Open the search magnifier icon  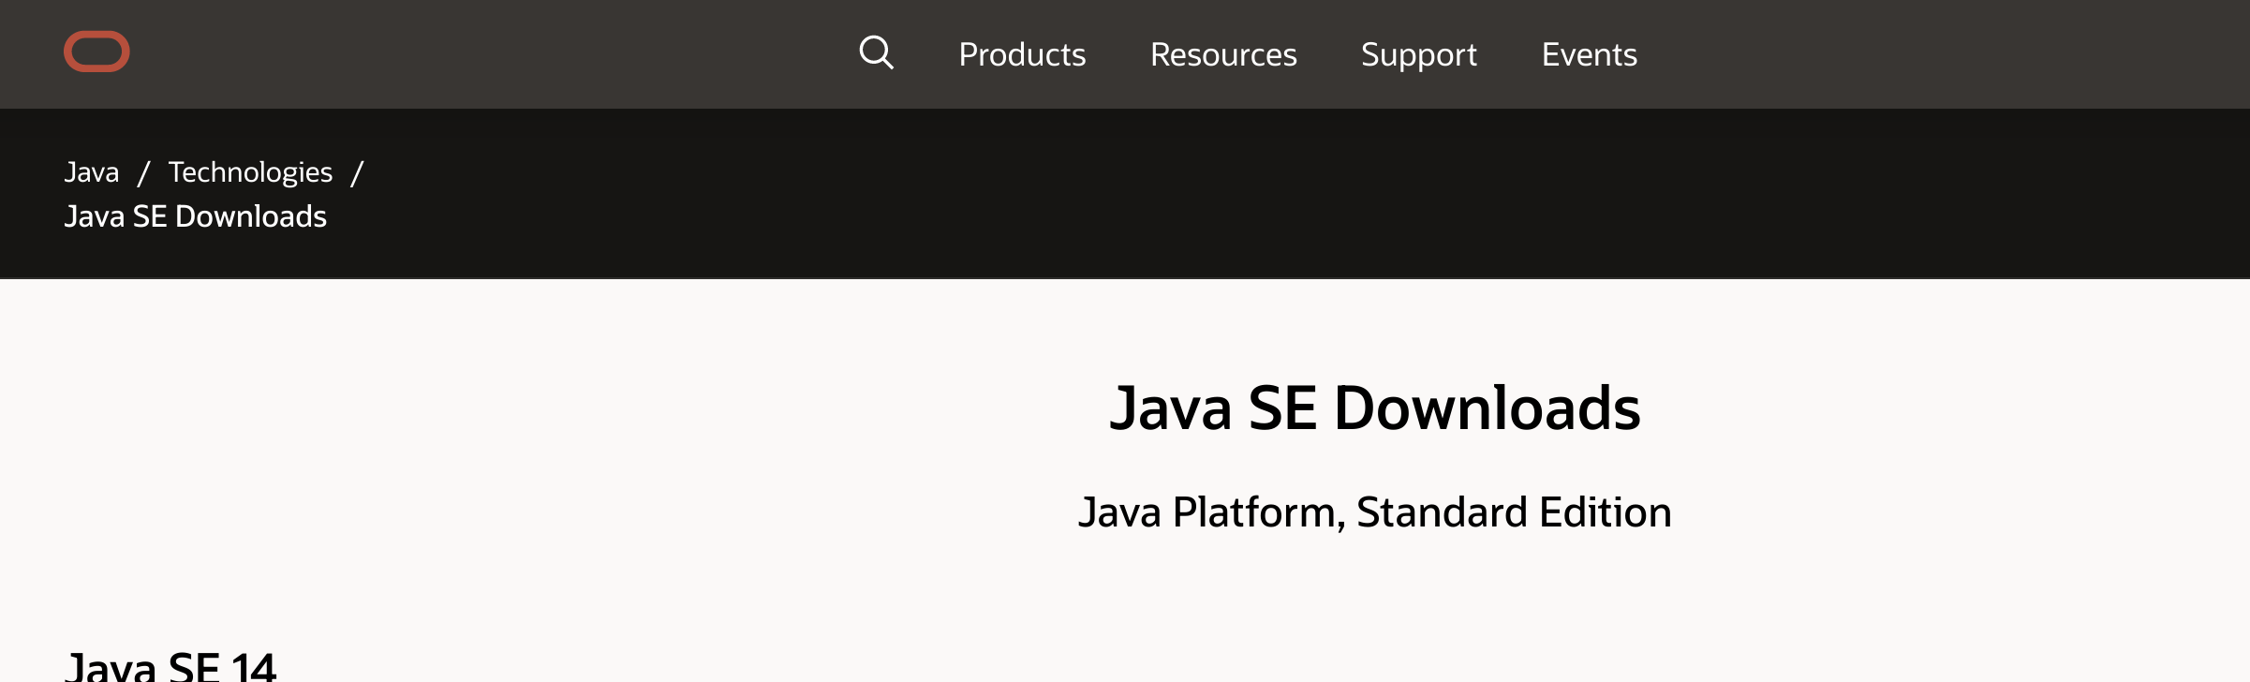tap(876, 52)
